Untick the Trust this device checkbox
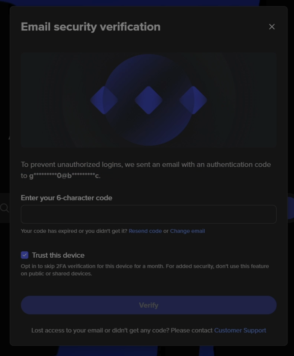Screen dimensions: 294x356 coord(24,255)
